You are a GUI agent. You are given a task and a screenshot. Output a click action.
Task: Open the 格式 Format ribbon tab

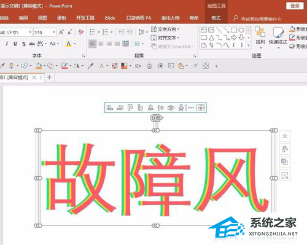(216, 18)
